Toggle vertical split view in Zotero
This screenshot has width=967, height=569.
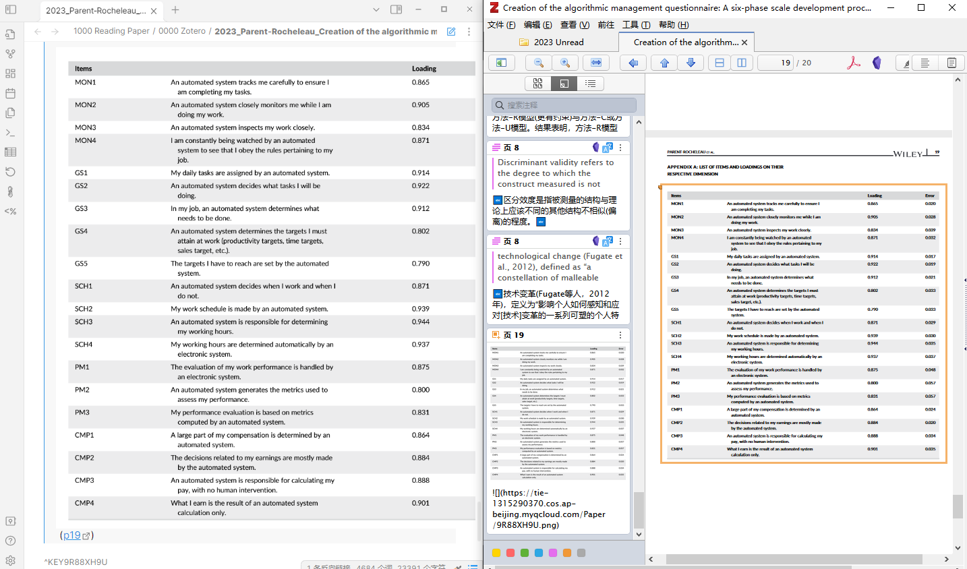click(742, 63)
